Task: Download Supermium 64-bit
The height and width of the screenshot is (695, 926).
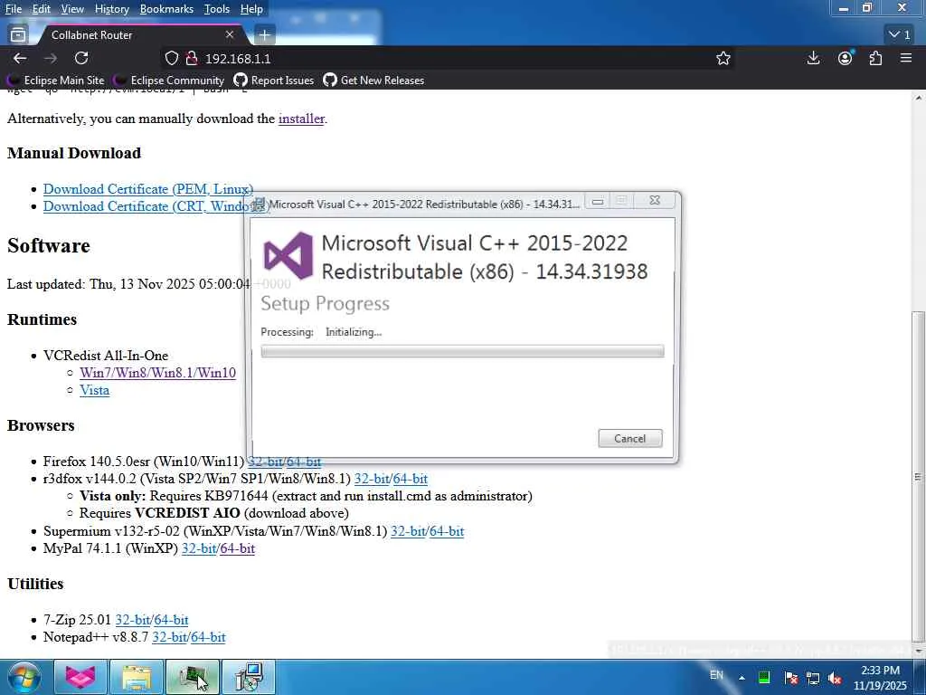Action: point(447,531)
